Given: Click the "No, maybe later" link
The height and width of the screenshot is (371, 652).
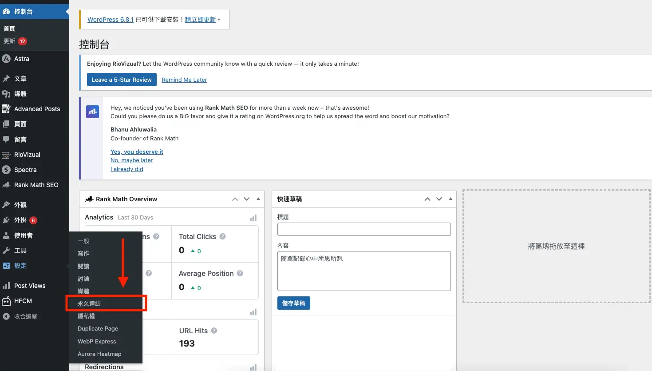Looking at the screenshot, I should click(x=131, y=160).
